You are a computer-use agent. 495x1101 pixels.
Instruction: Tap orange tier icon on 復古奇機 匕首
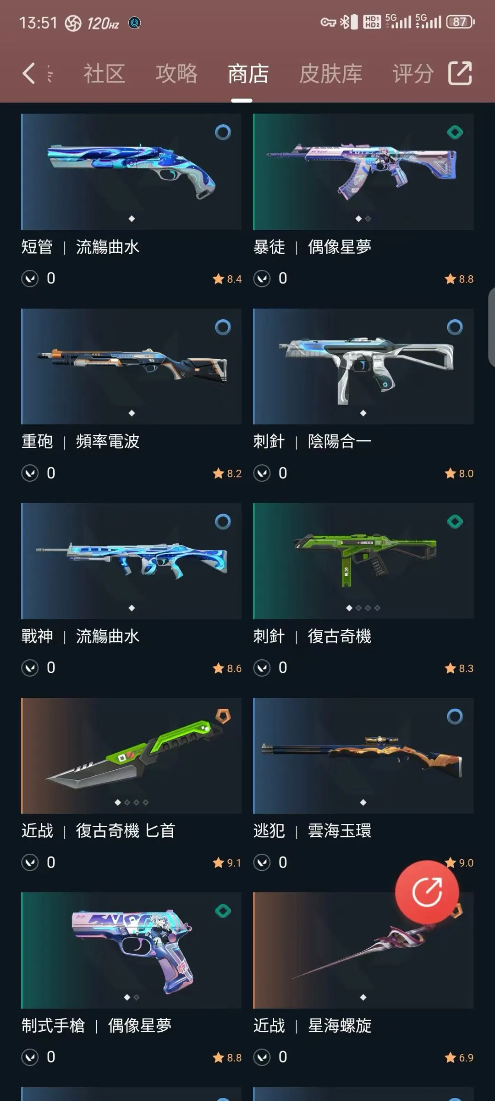coord(223,716)
